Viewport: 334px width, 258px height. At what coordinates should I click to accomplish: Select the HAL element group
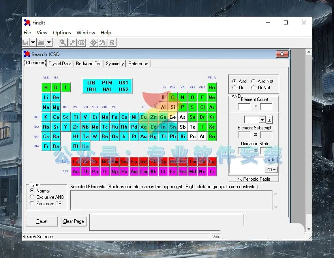tap(107, 90)
